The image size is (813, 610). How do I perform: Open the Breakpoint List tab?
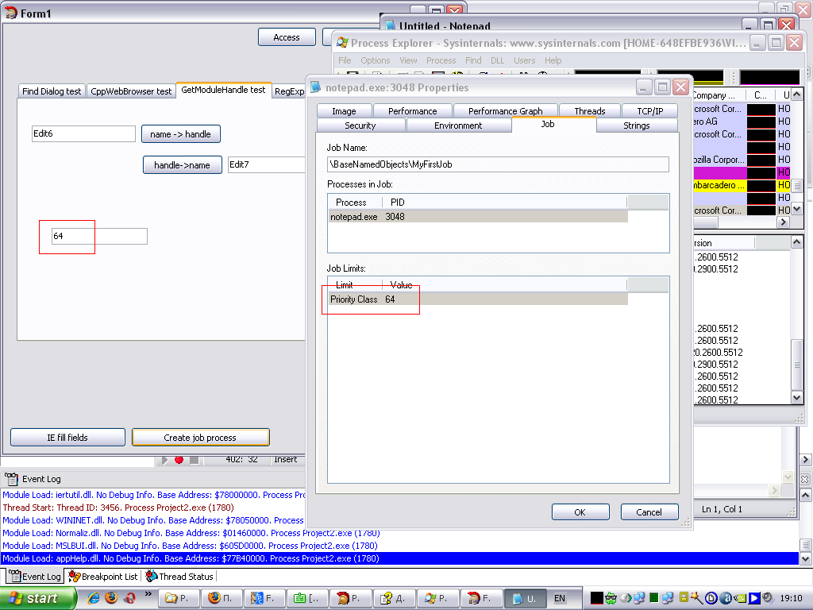[x=103, y=577]
